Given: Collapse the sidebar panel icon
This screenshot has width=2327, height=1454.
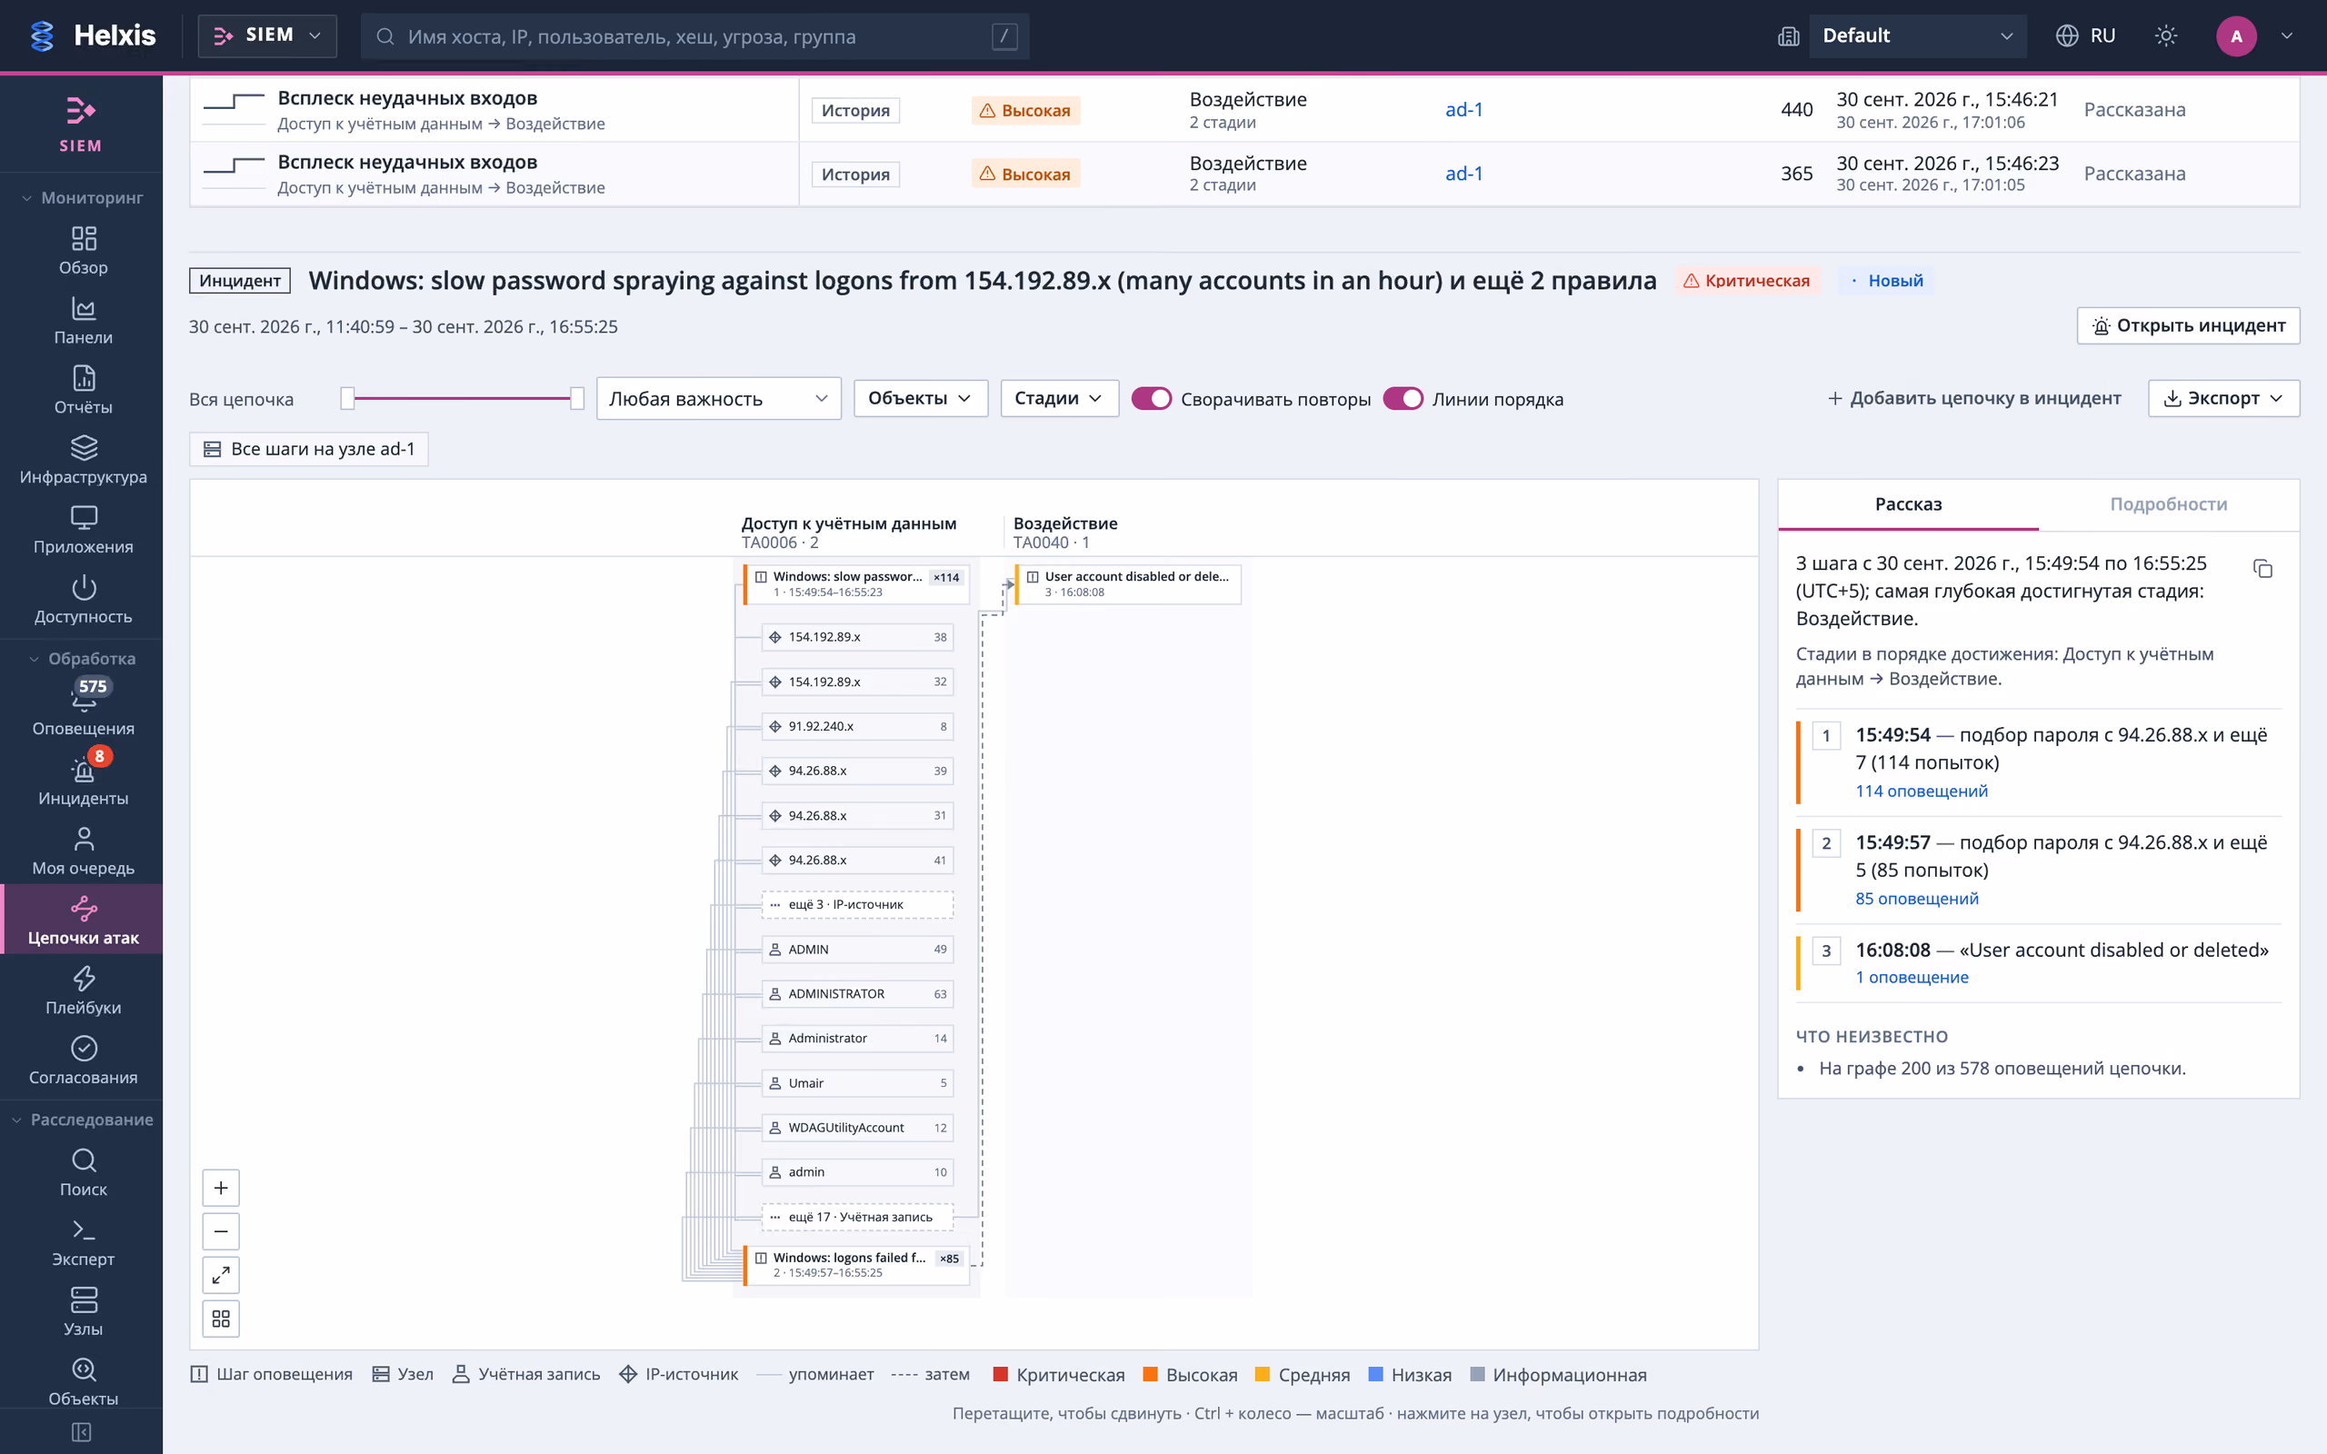Looking at the screenshot, I should coord(82,1432).
